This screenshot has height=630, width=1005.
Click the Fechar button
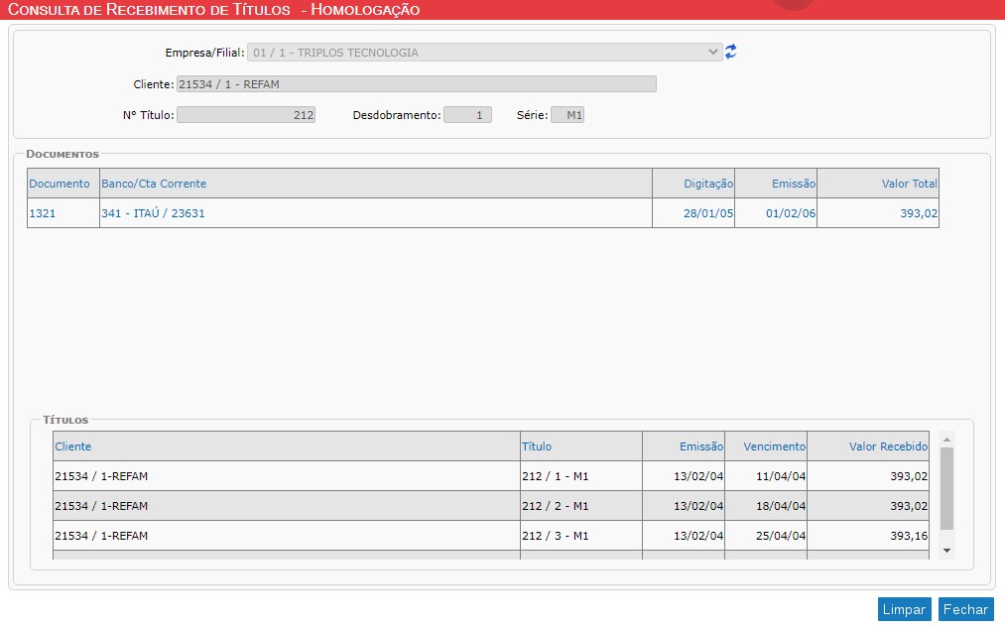(965, 609)
